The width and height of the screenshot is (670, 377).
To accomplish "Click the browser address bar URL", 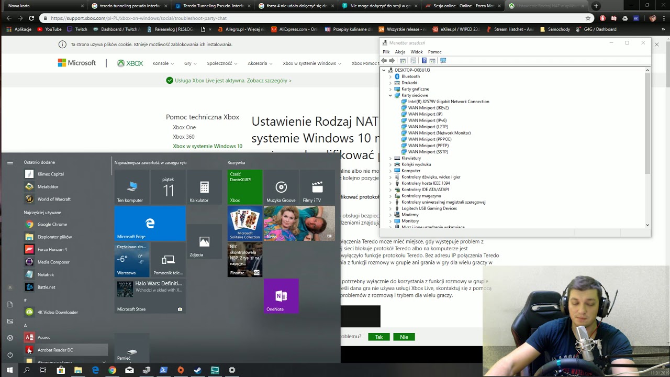I will pyautogui.click(x=139, y=18).
